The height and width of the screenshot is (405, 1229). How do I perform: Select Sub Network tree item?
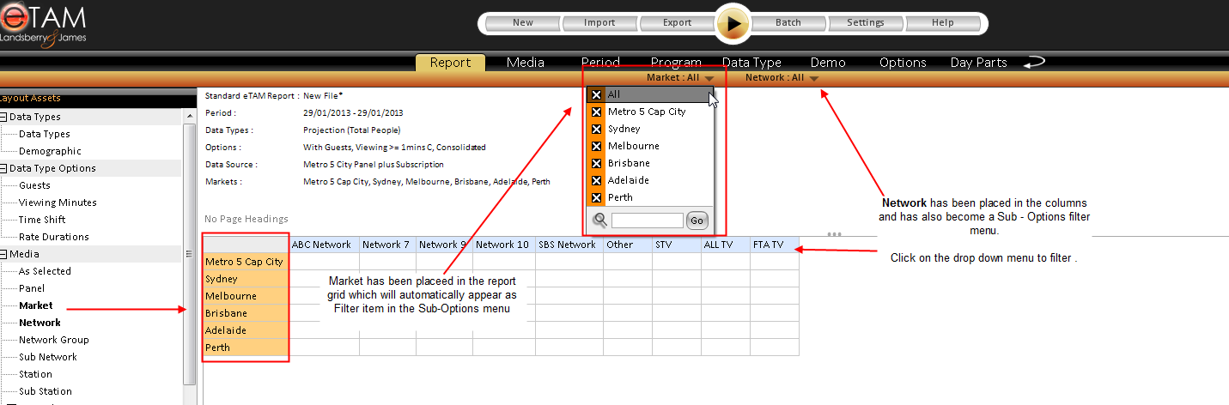tap(47, 357)
